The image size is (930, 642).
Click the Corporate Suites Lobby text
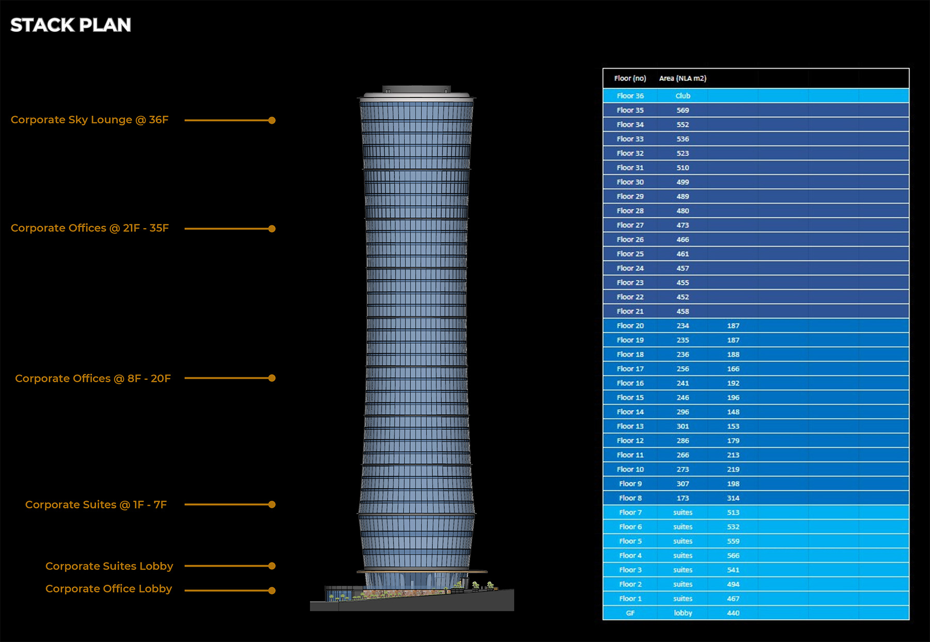pos(109,566)
